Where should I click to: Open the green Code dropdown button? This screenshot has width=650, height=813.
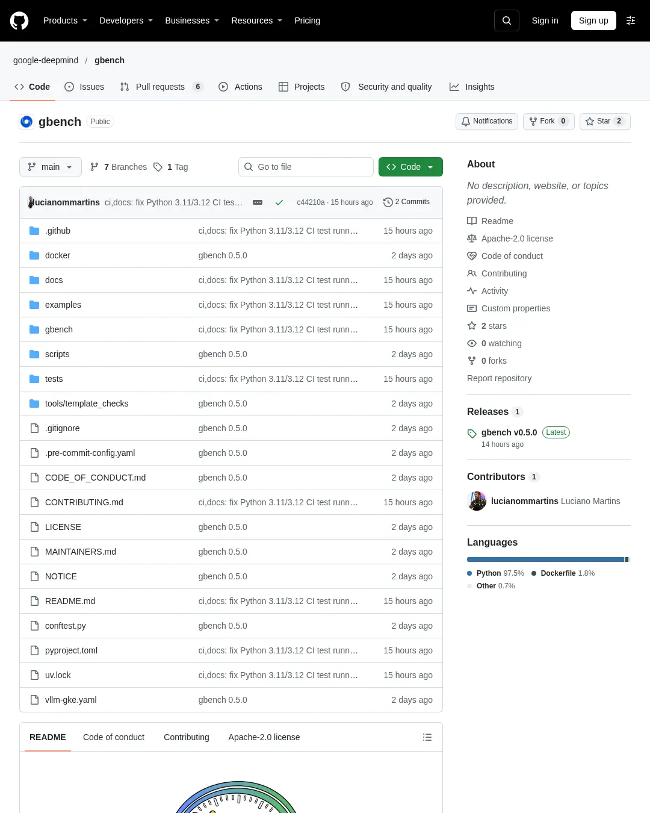coord(410,167)
